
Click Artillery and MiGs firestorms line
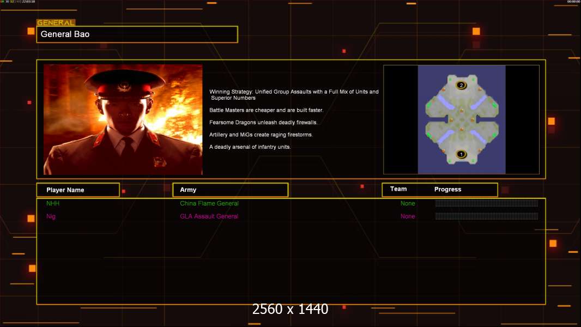(x=261, y=135)
